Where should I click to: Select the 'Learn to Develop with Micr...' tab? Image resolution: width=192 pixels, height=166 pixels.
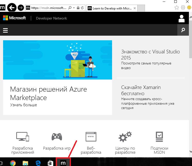click(x=112, y=8)
